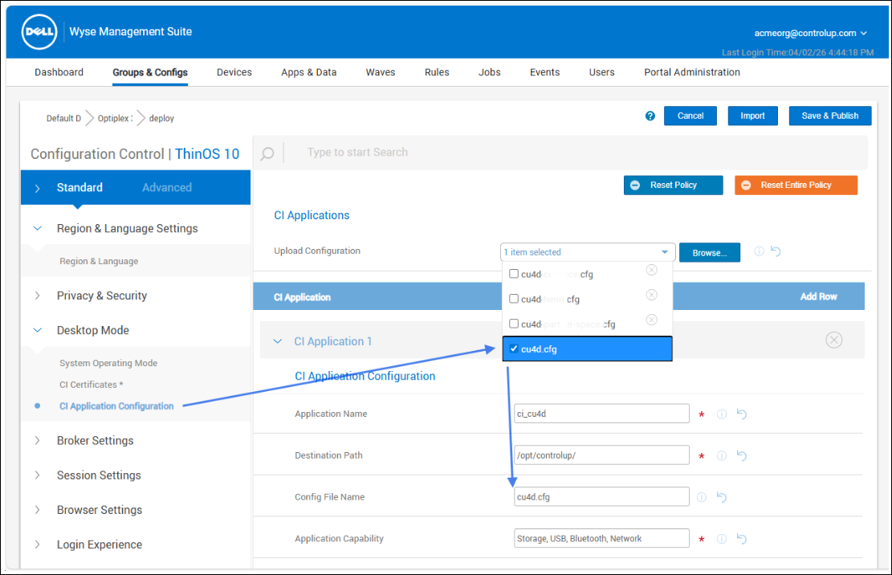This screenshot has height=575, width=892.
Task: Check the second cu4d cfg file checkbox
Action: click(514, 299)
